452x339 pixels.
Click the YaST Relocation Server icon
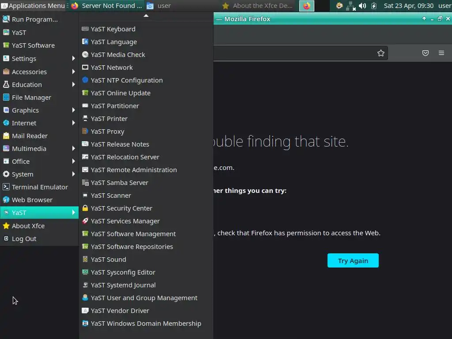(x=85, y=157)
